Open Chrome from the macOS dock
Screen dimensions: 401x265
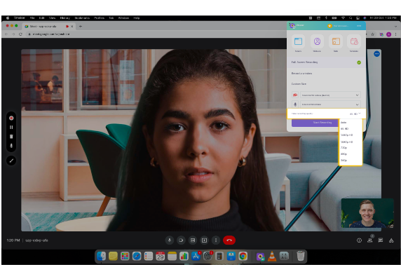point(243,256)
